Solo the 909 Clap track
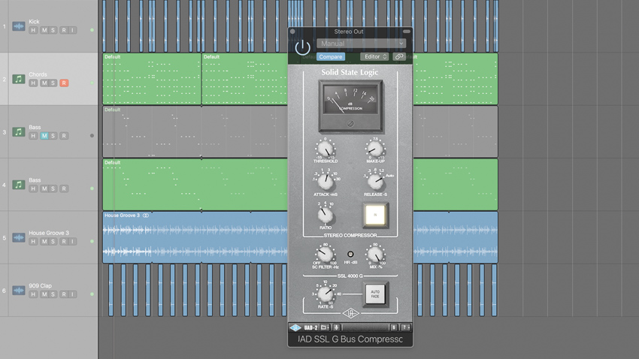 point(53,294)
